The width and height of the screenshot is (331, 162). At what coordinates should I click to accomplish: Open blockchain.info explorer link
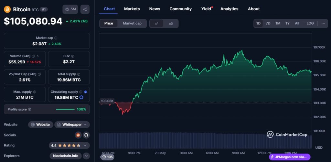click(66, 156)
